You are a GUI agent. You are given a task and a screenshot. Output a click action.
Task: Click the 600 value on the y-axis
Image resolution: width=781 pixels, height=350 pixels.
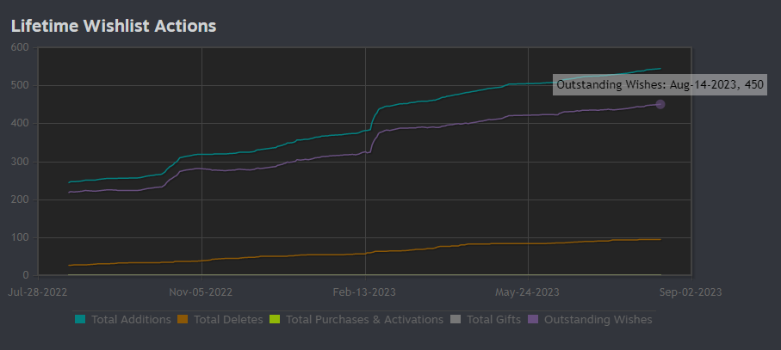click(x=21, y=47)
